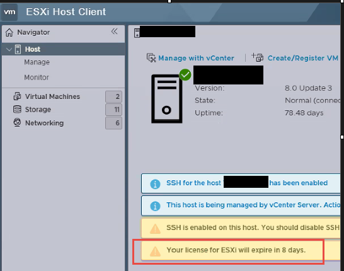Click the Version value 8.0 Update 3
Image resolution: width=344 pixels, height=271 pixels.
308,88
